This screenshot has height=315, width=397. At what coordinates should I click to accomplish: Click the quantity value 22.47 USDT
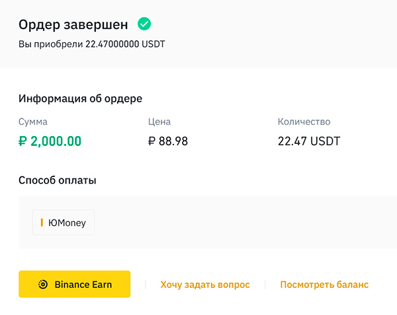309,141
